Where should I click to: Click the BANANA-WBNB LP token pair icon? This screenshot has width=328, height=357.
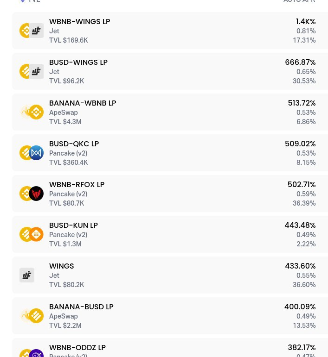pyautogui.click(x=32, y=112)
